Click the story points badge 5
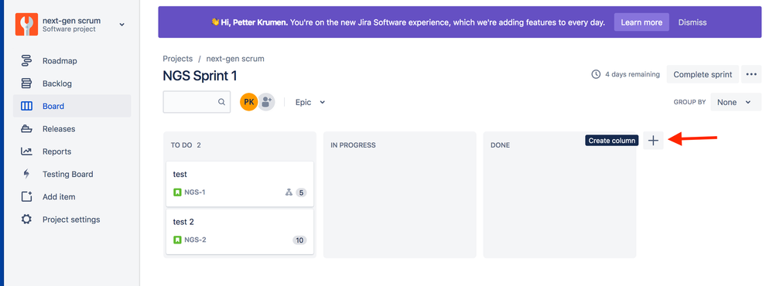This screenshot has height=286, width=773. pyautogui.click(x=301, y=192)
